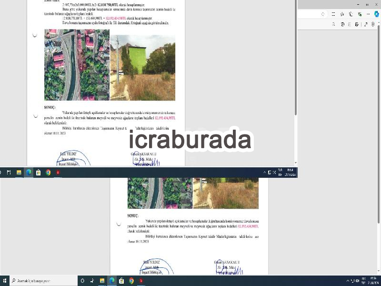Open the Favorites list in Edge toolbar
Screen dimensions: 381x286
[x=342, y=14]
